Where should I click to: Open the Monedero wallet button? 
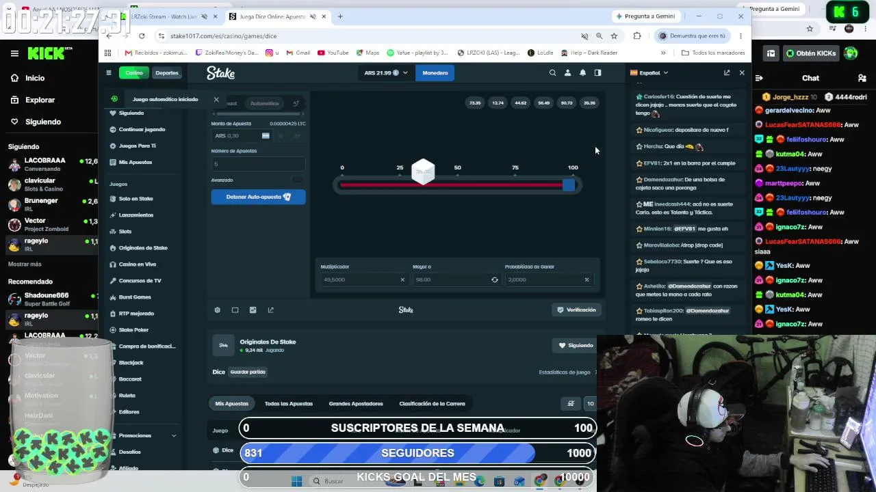(x=435, y=72)
